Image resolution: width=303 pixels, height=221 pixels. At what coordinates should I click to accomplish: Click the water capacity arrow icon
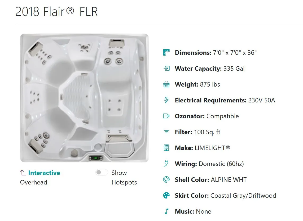[166, 68]
